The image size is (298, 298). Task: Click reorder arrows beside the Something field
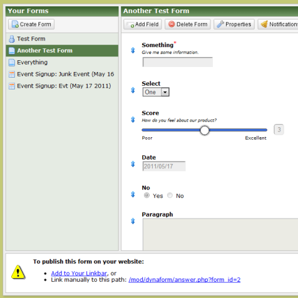[133, 50]
